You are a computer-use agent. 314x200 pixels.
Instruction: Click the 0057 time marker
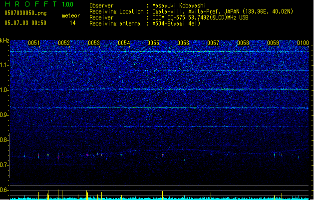click(x=213, y=43)
